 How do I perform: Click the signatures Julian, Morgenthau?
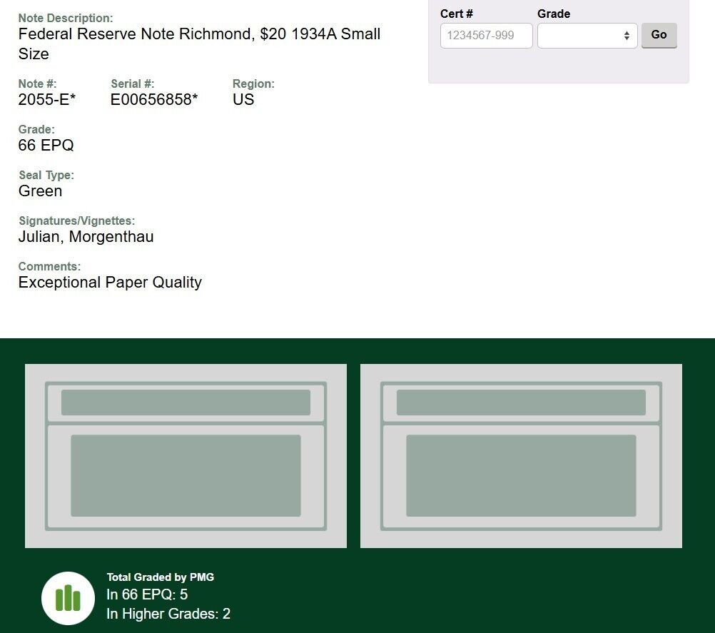click(86, 236)
